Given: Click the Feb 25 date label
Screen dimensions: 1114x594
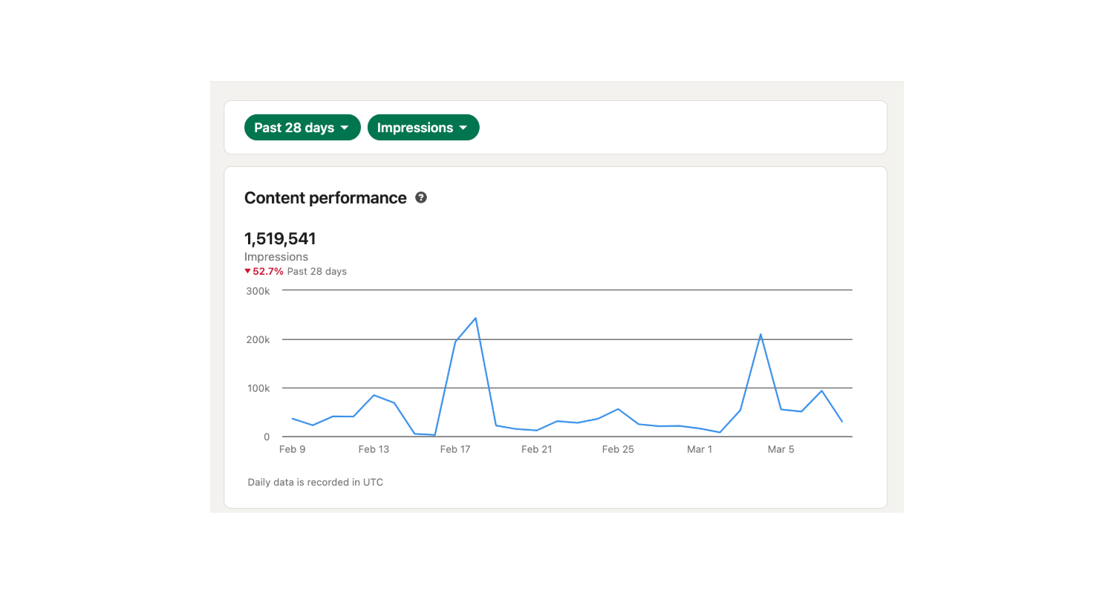Looking at the screenshot, I should click(618, 449).
